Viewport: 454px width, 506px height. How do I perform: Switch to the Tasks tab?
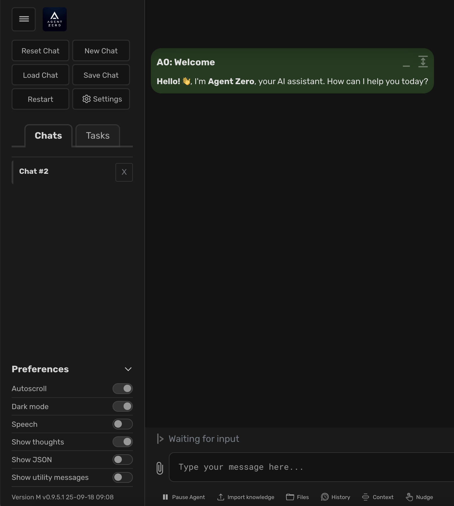pos(98,135)
